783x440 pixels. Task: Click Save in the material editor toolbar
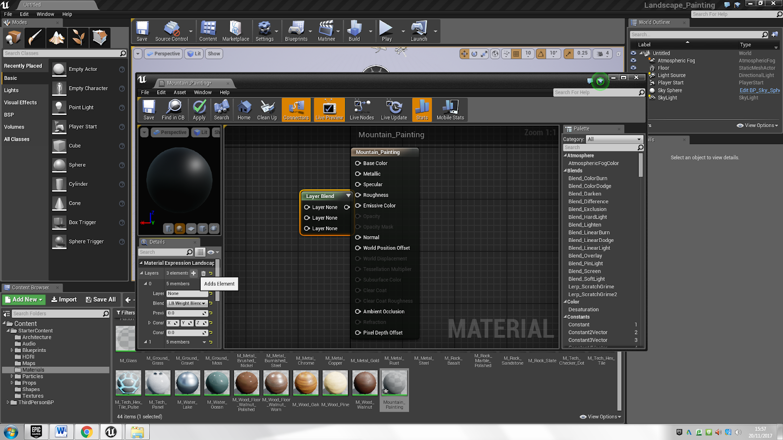[x=149, y=110]
